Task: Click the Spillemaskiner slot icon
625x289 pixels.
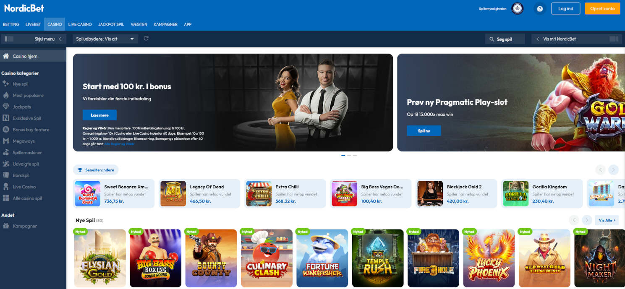Action: (6, 153)
